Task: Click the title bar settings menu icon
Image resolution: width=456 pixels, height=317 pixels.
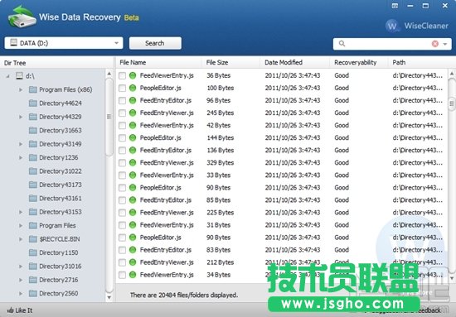Action: coord(395,6)
